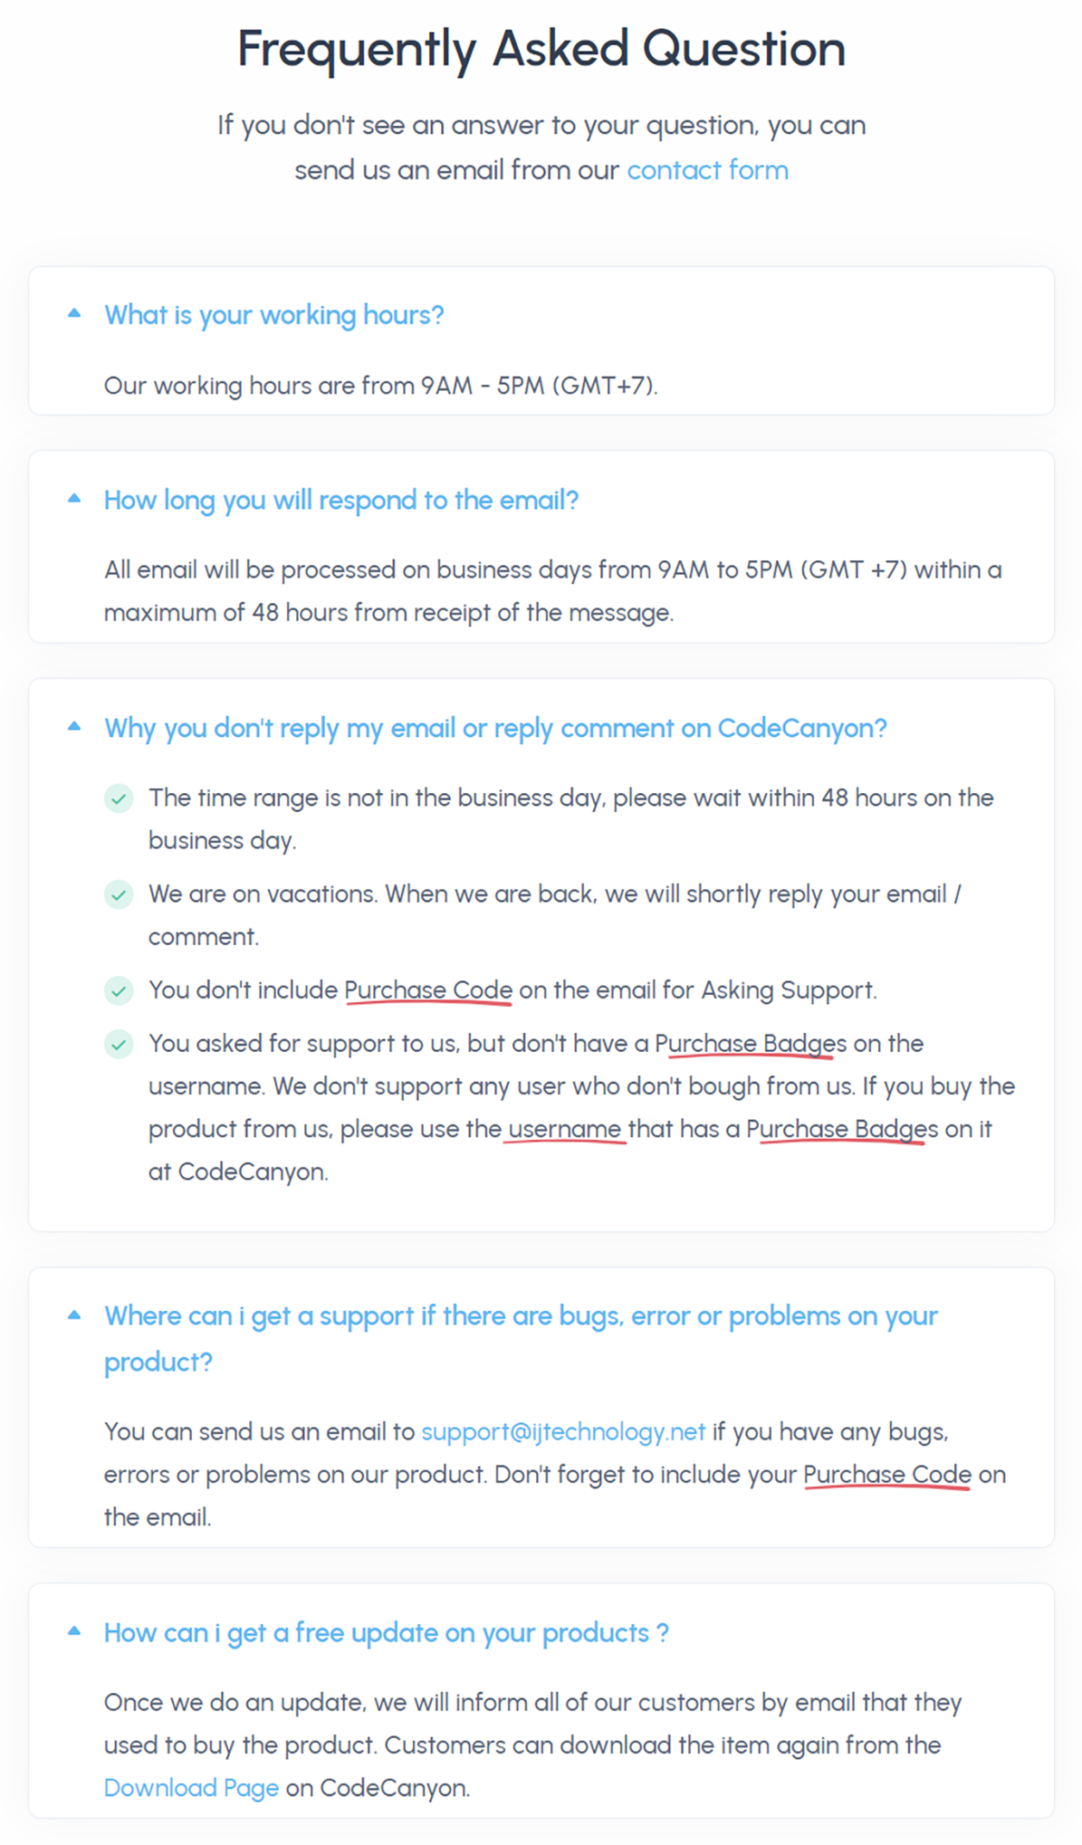1082x1845 pixels.
Task: Toggle the 'What is your working hours?' heading
Action: click(273, 315)
